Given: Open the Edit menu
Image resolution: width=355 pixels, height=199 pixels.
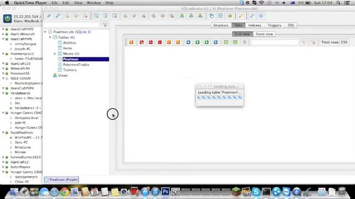Looking at the screenshot, I should (65, 3).
